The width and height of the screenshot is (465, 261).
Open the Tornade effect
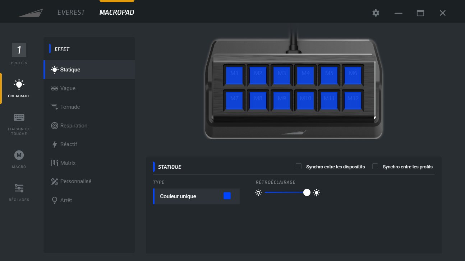click(x=70, y=107)
